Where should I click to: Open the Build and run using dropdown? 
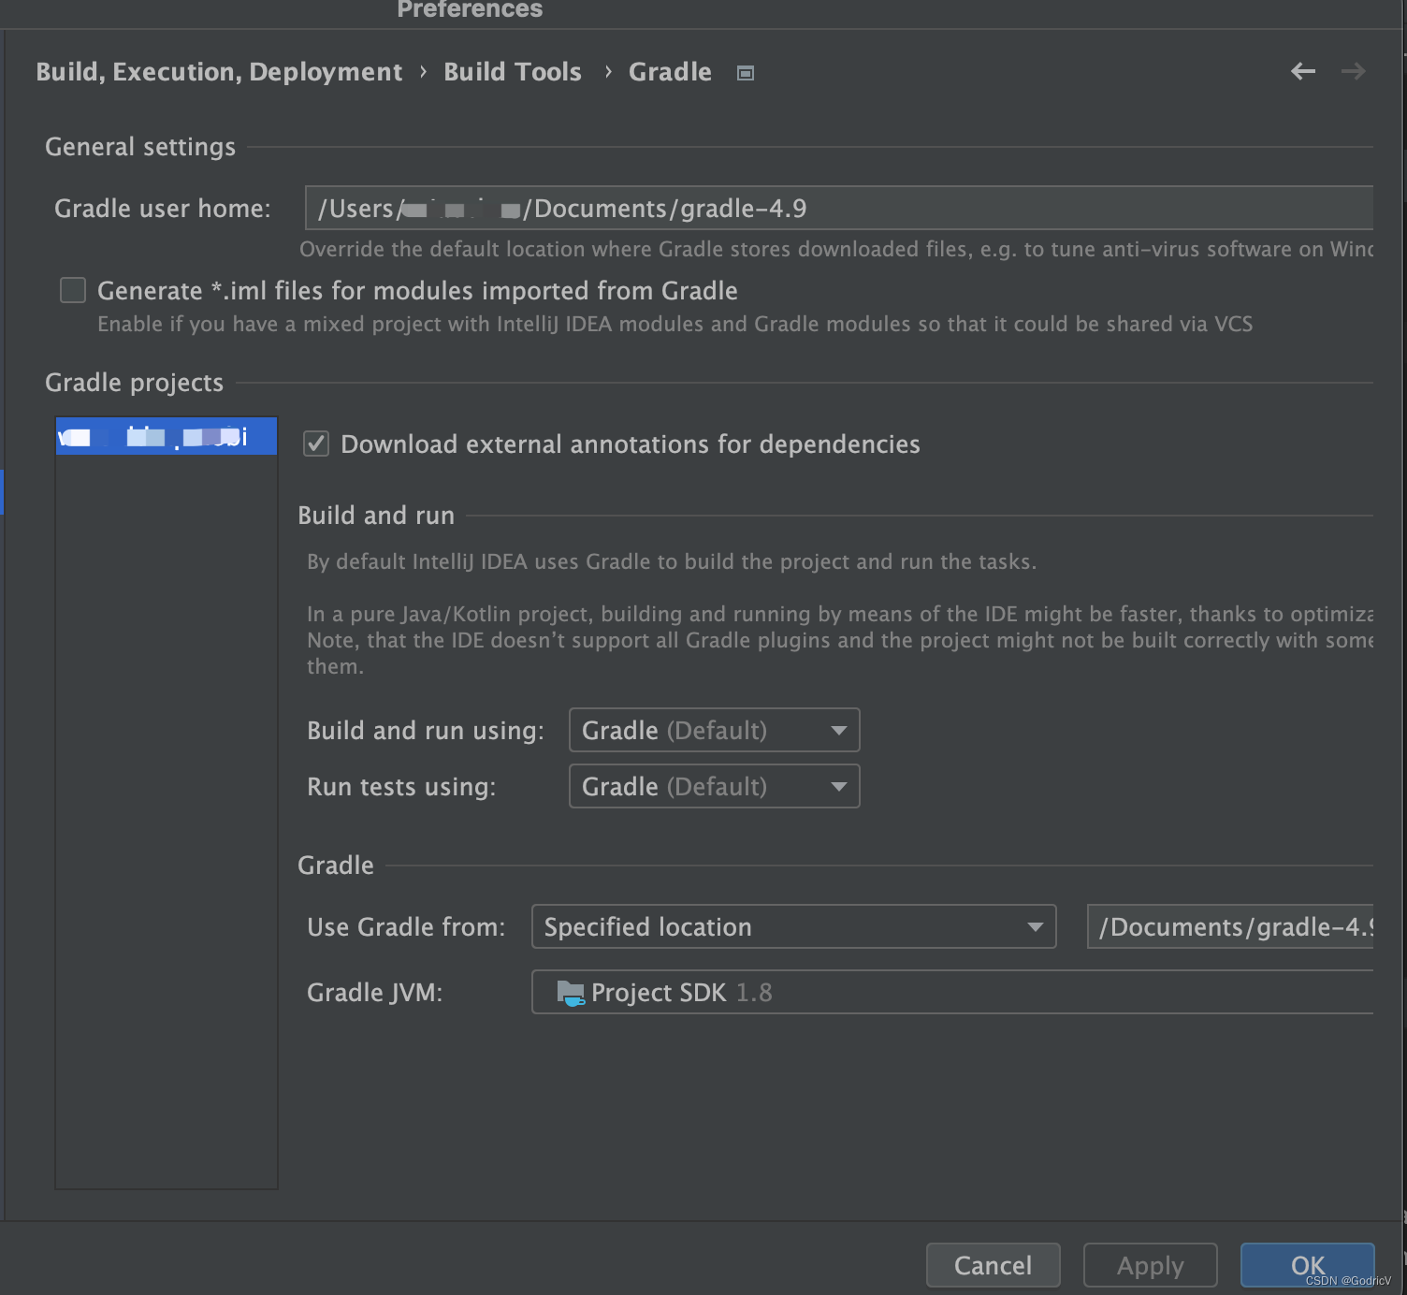coord(714,730)
